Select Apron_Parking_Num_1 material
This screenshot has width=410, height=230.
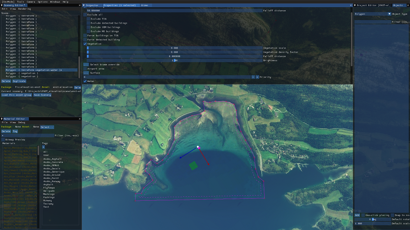tap(20, 151)
